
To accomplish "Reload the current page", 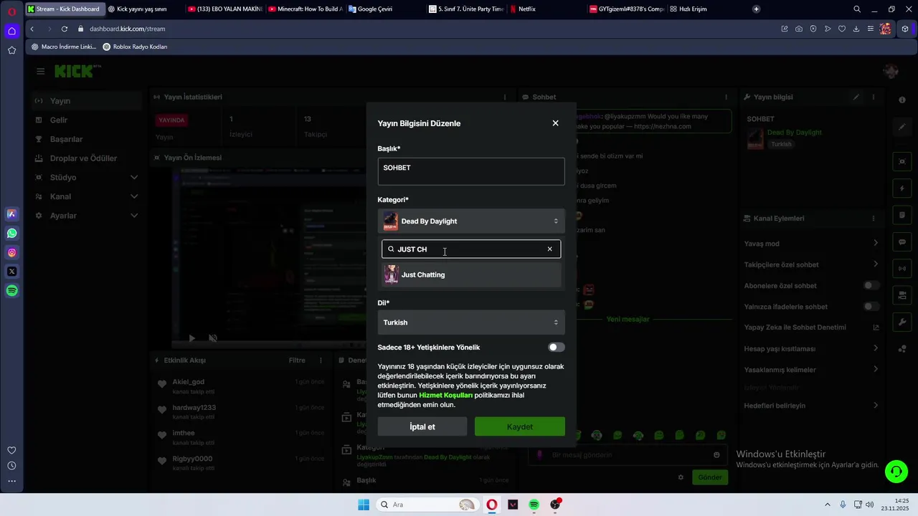I will pyautogui.click(x=65, y=29).
